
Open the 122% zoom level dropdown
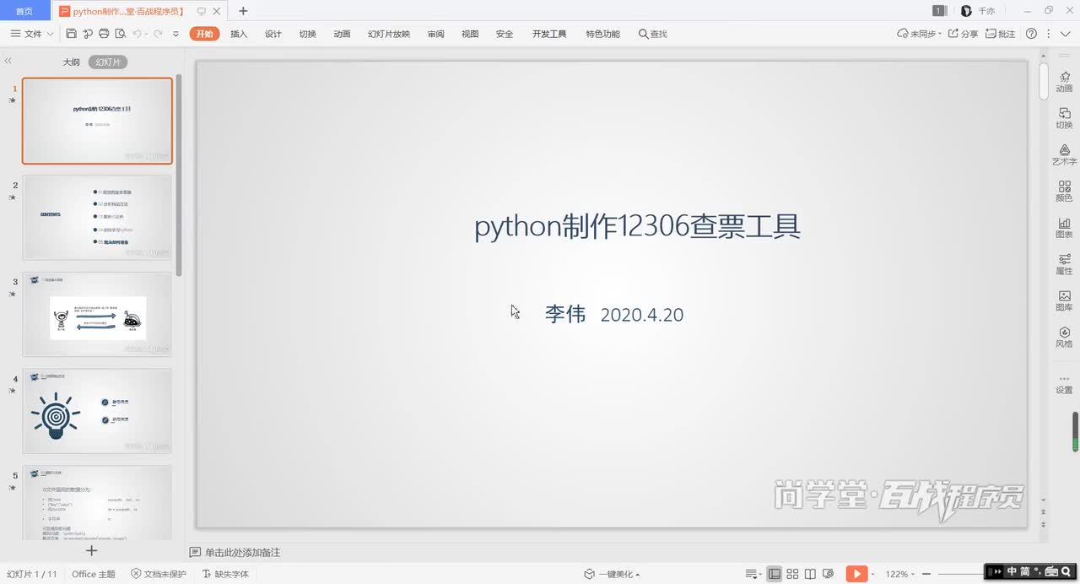900,574
